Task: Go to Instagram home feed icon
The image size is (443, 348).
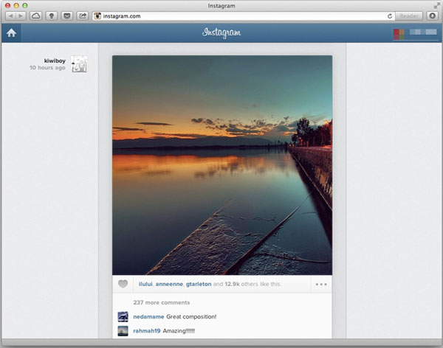Action: coord(11,32)
